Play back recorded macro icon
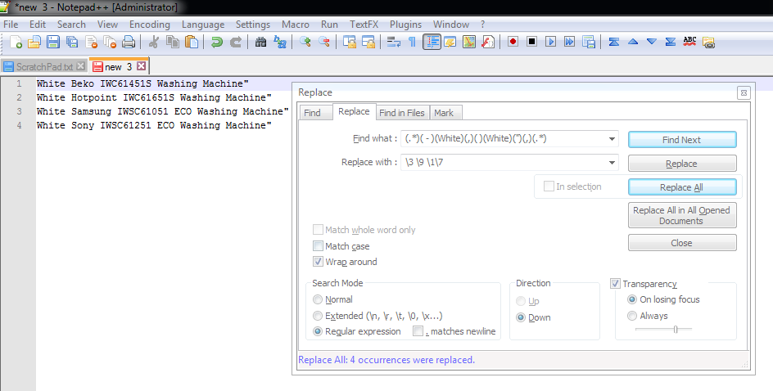Viewport: 773px width, 391px height. [550, 42]
